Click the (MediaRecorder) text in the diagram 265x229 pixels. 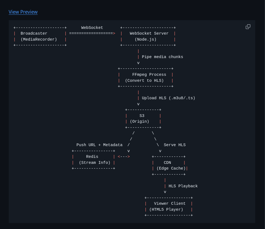coord(39,40)
